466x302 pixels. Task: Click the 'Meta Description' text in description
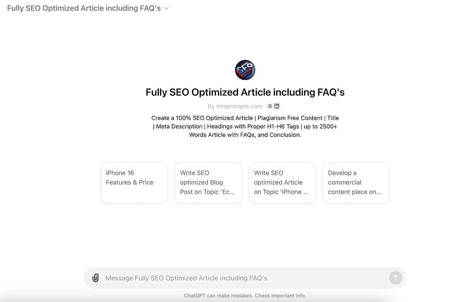click(179, 127)
